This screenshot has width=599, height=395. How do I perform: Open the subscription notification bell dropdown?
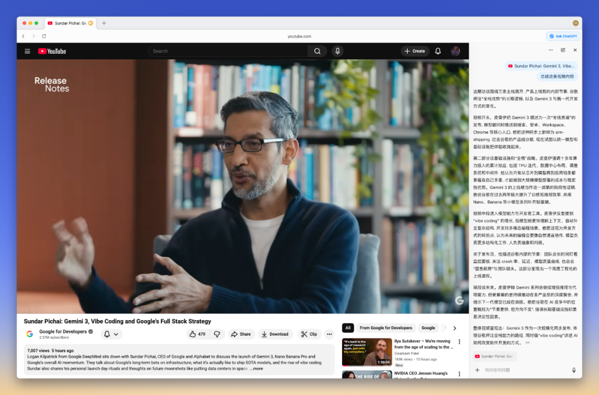click(x=111, y=334)
